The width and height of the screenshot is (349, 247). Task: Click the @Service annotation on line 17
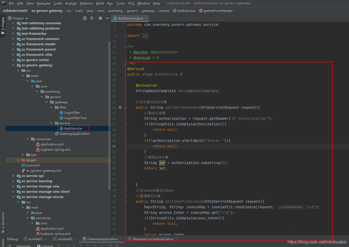tap(136, 69)
